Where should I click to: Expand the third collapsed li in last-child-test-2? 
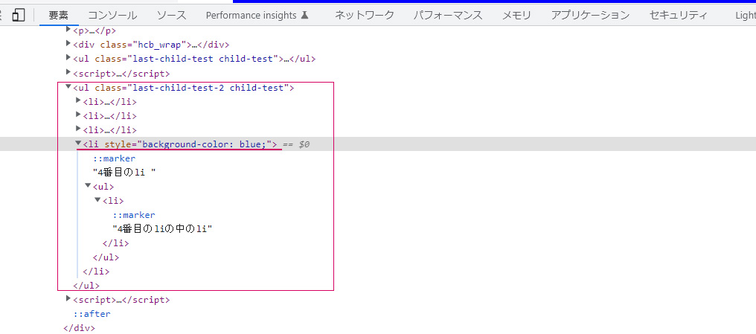click(x=79, y=129)
